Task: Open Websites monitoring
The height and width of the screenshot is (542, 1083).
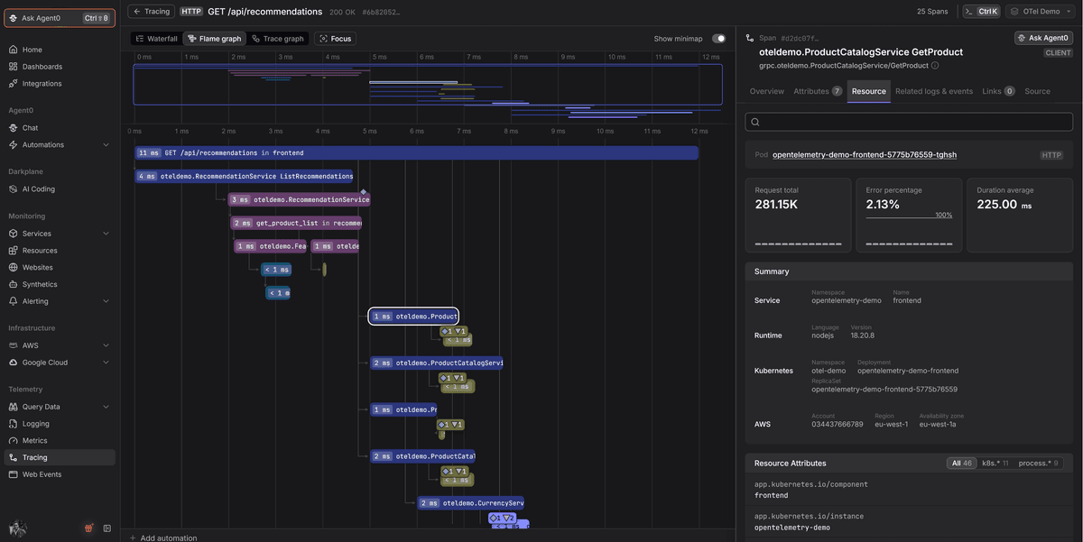Action: click(x=38, y=268)
